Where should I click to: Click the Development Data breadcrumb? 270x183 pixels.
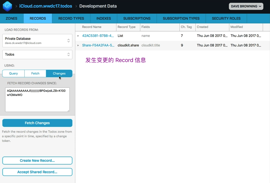[98, 6]
